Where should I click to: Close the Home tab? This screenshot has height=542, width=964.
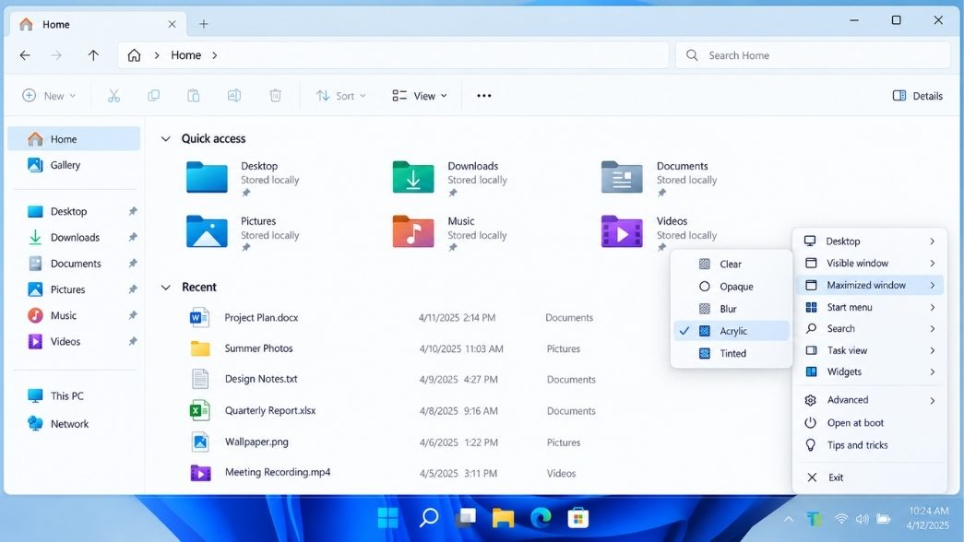point(173,25)
